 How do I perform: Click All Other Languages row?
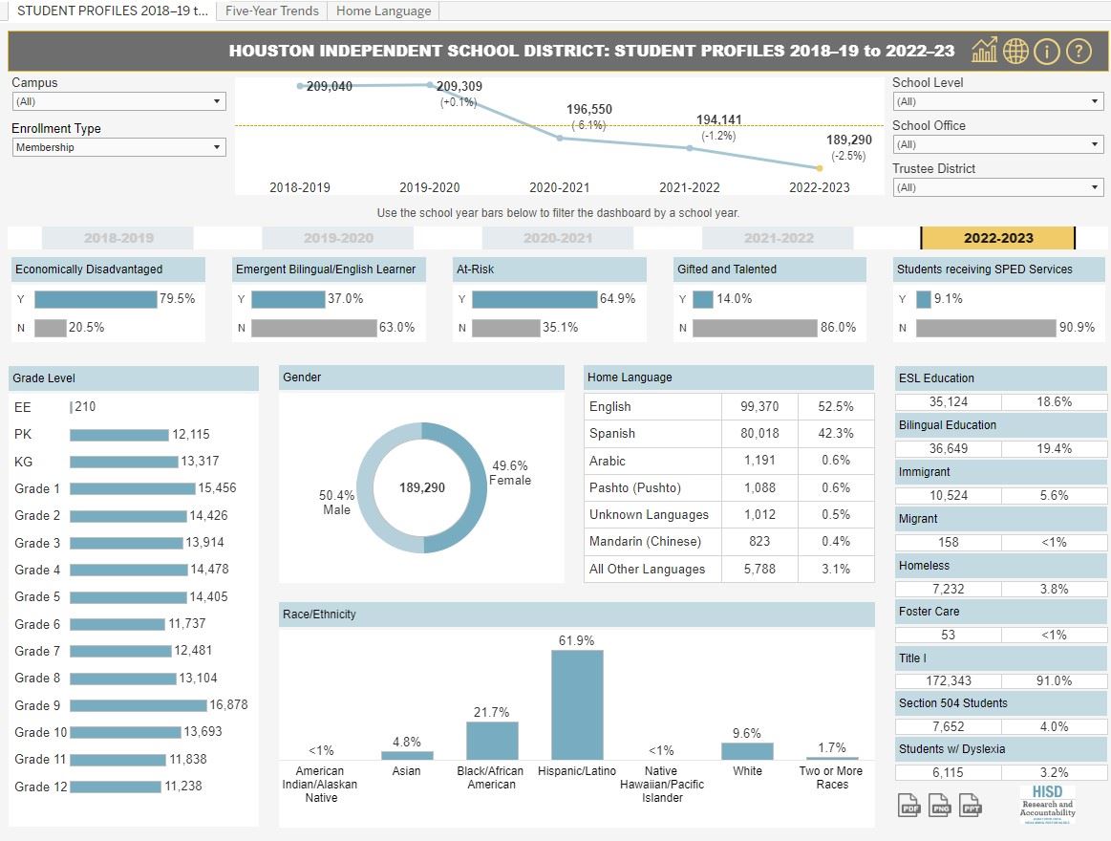(x=729, y=569)
